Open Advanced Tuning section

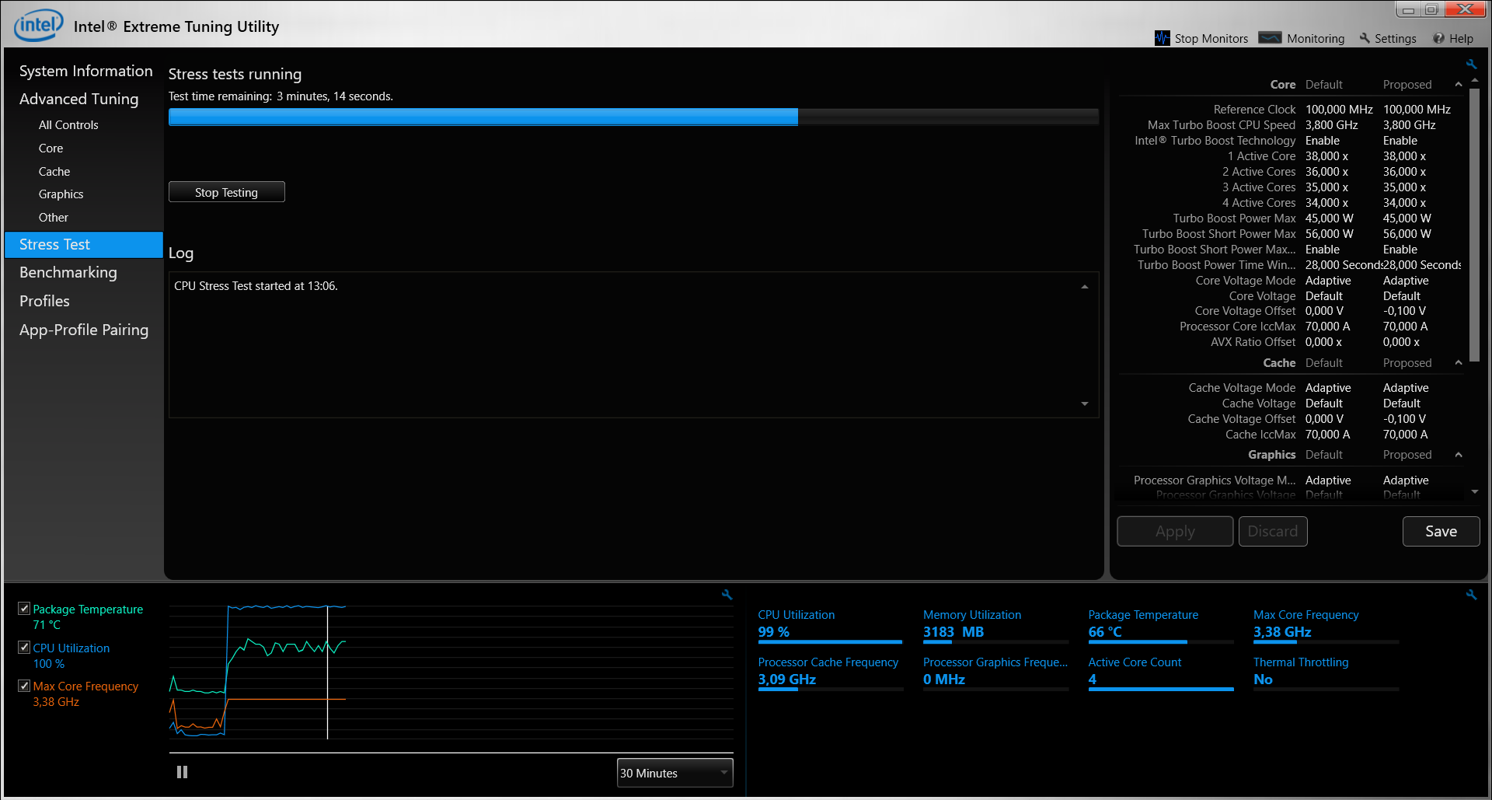click(x=78, y=99)
